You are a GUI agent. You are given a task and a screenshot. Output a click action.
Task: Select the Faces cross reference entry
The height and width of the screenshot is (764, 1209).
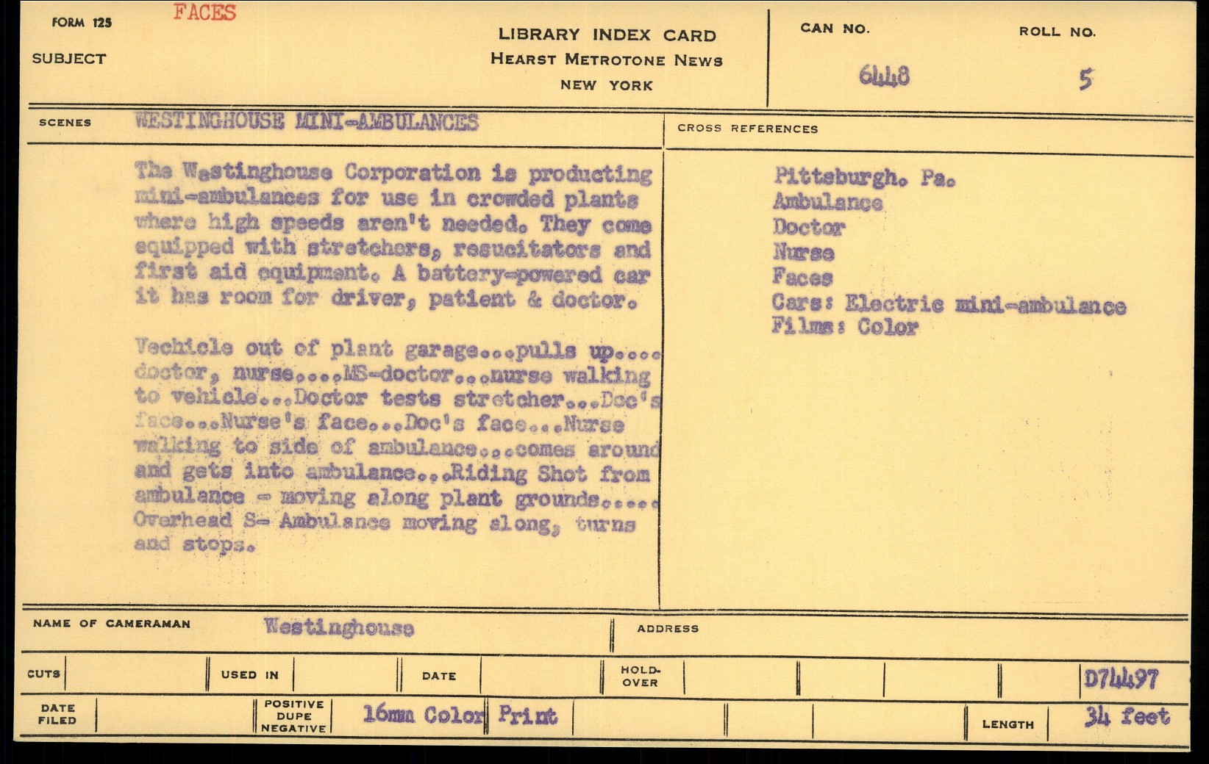click(802, 278)
